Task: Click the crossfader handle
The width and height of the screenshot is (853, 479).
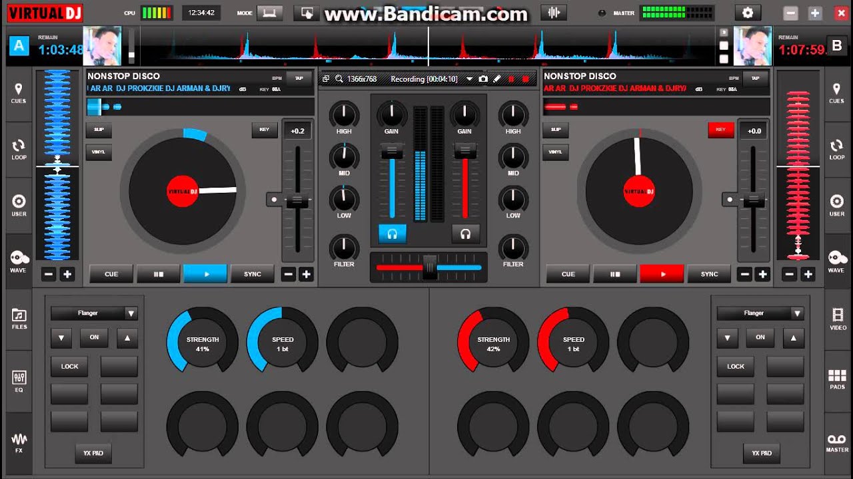Action: pos(430,267)
